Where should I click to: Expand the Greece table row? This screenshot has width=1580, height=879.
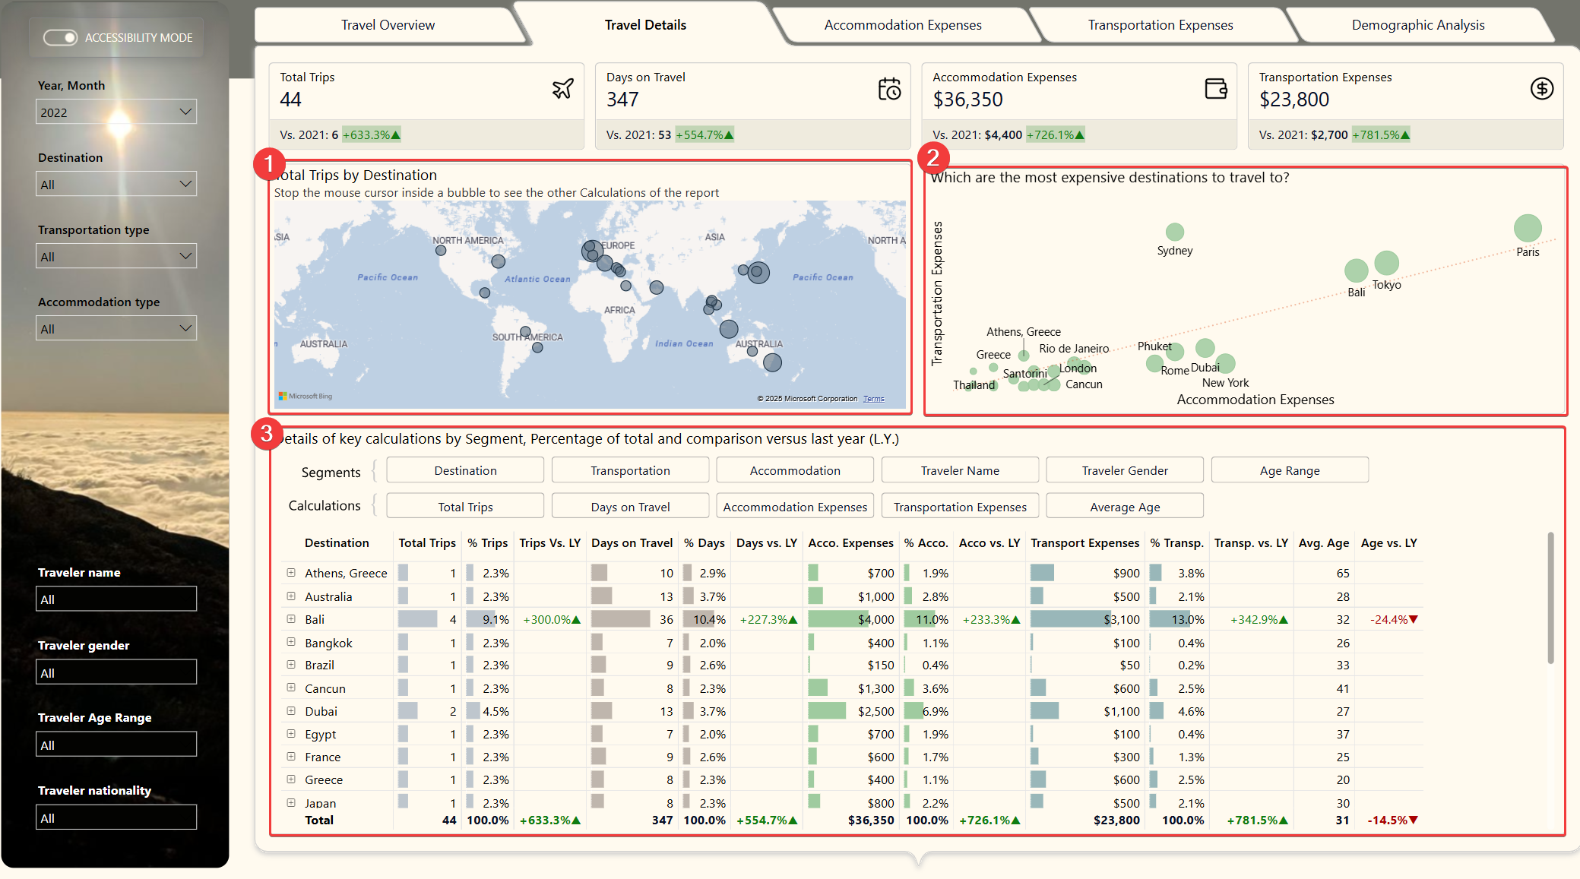(291, 779)
